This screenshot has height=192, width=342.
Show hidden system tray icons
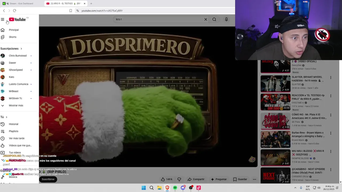pos(295,188)
